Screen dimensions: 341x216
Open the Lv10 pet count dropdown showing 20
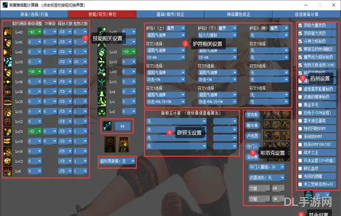[x=80, y=62]
